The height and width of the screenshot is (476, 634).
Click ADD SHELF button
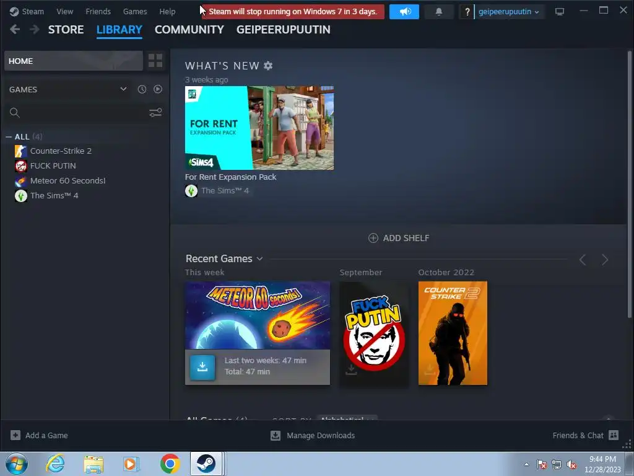(x=399, y=238)
